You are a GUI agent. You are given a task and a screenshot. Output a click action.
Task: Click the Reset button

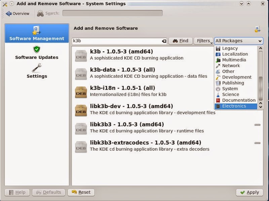coord(81,192)
